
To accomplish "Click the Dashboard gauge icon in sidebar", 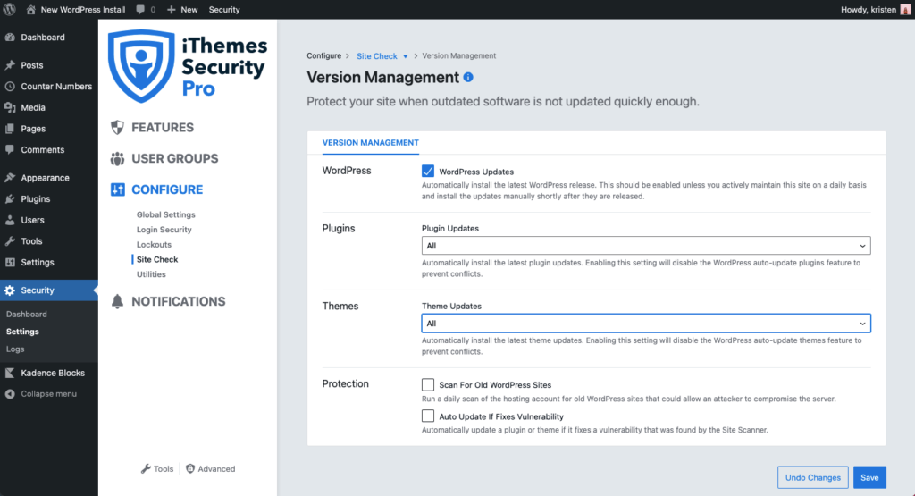I will coord(10,38).
